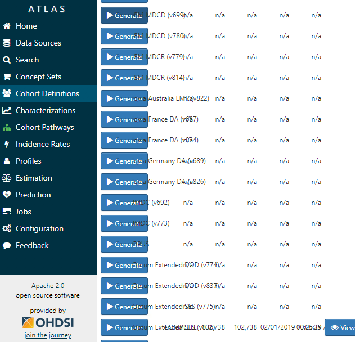Generate cohort on the OPUS source

[x=124, y=244]
